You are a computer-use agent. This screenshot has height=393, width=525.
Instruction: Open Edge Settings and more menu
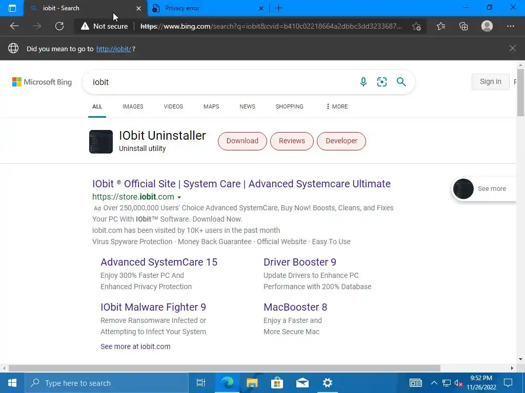(510, 26)
